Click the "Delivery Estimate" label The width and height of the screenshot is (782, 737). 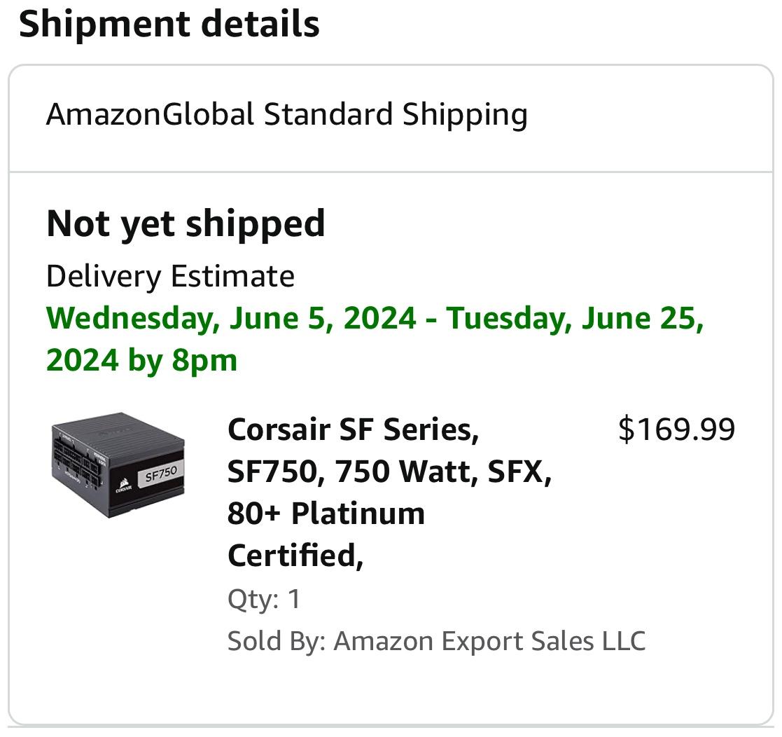point(170,276)
